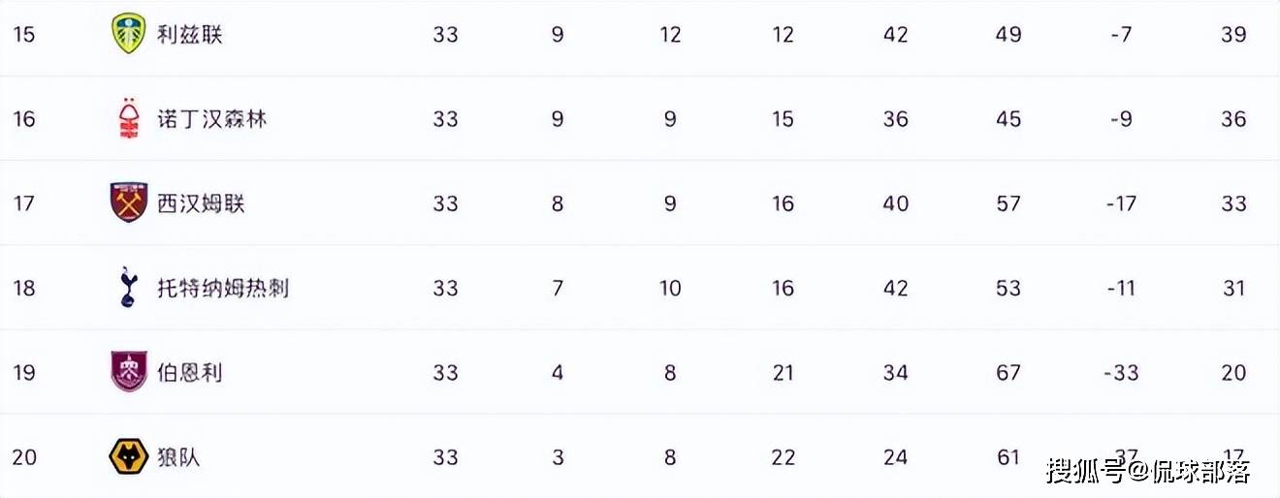Click Tottenham's 31 points value

1233,288
